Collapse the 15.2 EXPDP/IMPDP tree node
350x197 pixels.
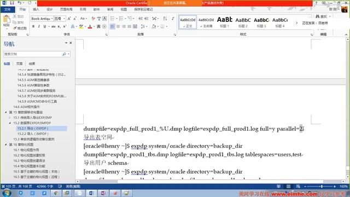(x=10, y=123)
